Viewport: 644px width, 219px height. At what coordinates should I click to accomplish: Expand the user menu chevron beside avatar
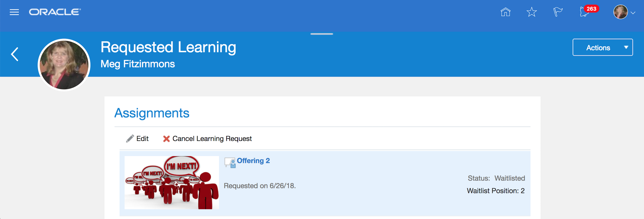[633, 13]
